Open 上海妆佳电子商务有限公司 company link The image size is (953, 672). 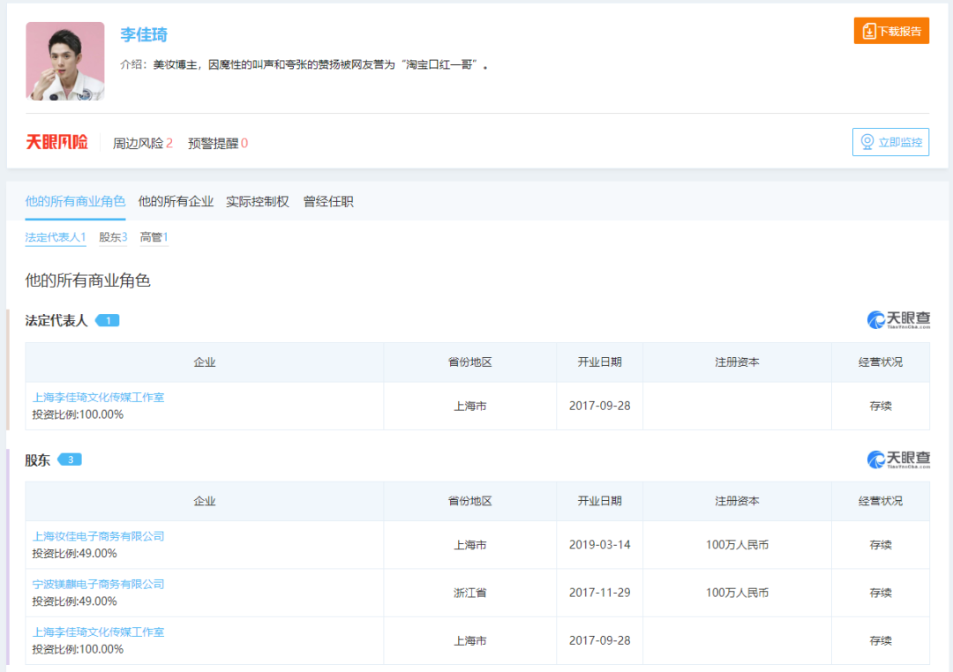pyautogui.click(x=98, y=536)
